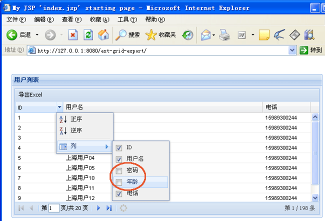Screen dimensions: 325x221
Task: Open the 收藏(A) menu
Action: pos(99,19)
